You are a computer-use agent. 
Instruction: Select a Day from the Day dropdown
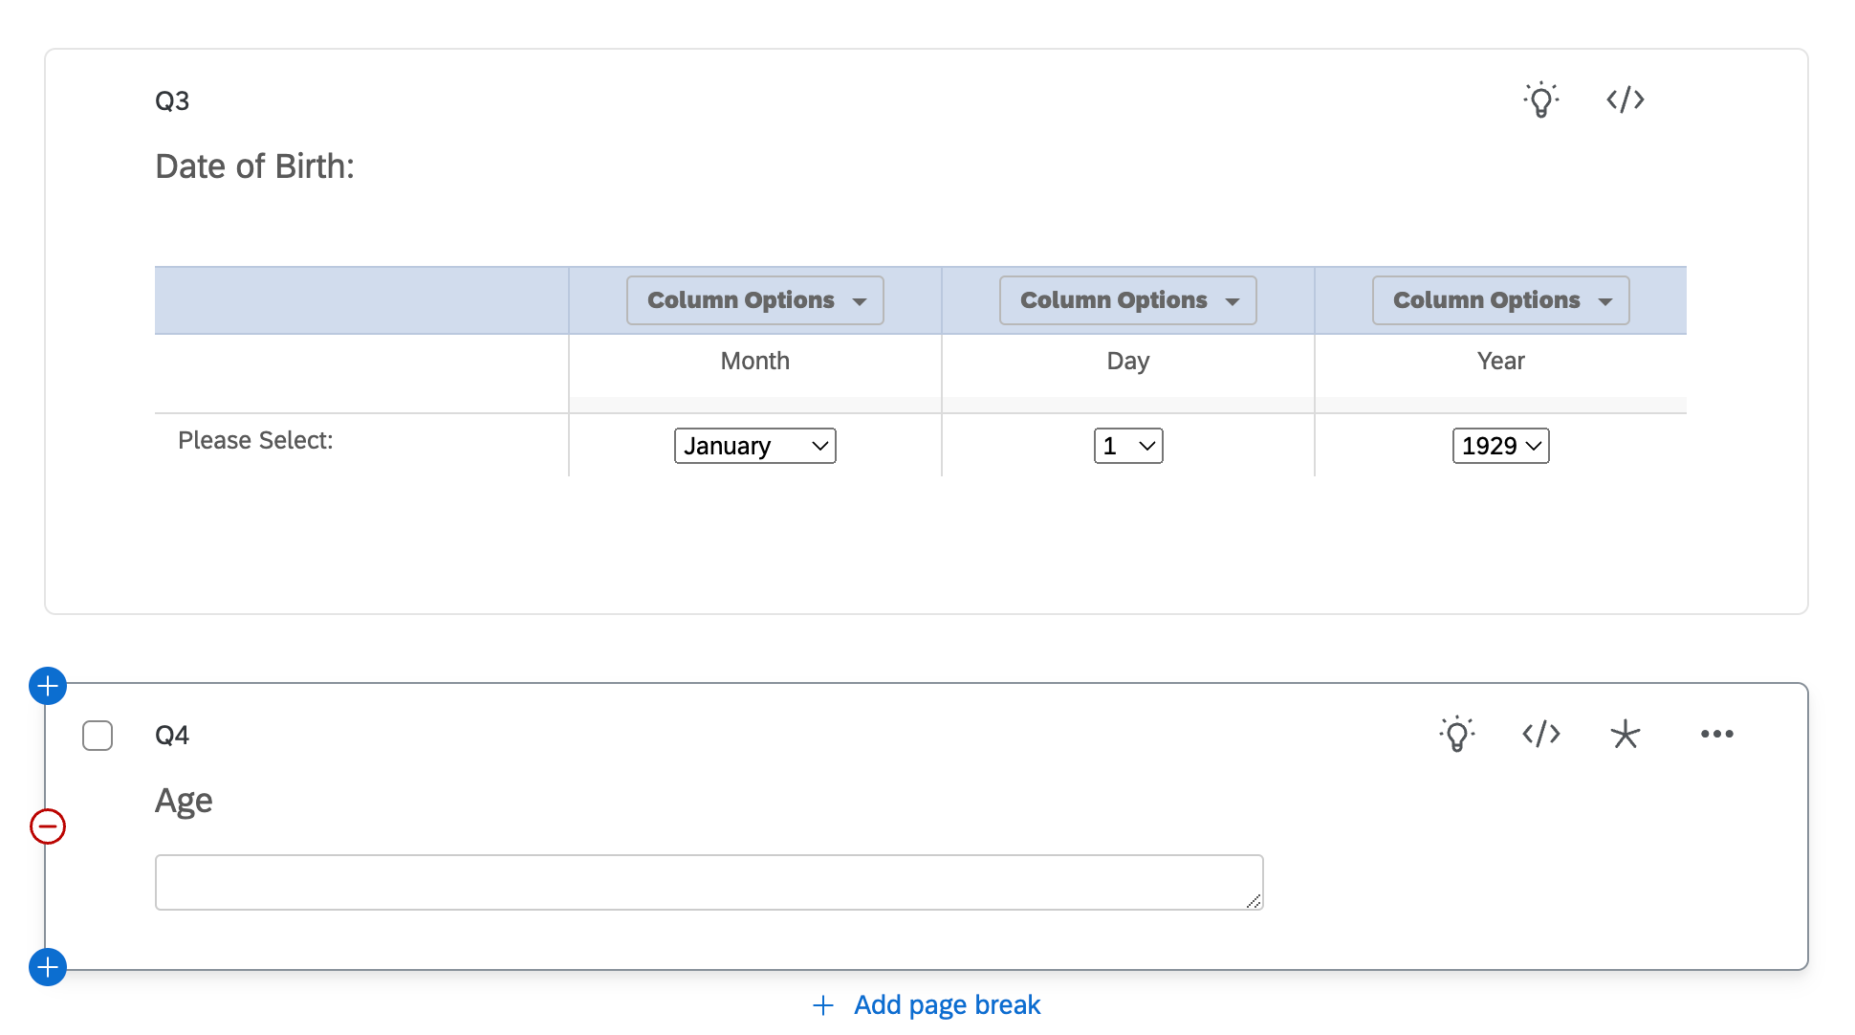pyautogui.click(x=1127, y=445)
